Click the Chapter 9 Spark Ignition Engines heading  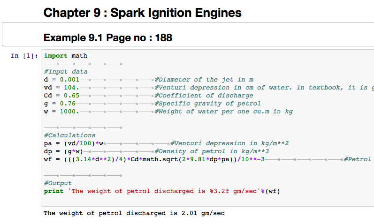click(x=142, y=13)
